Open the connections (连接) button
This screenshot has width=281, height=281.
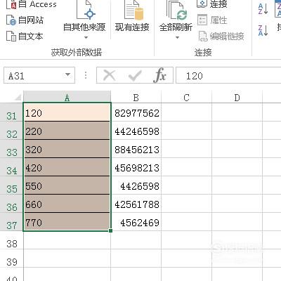212,4
